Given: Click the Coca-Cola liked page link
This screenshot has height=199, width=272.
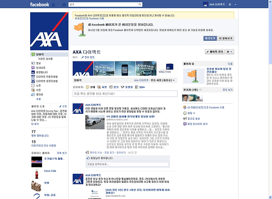Looking at the screenshot, I should (x=50, y=171).
